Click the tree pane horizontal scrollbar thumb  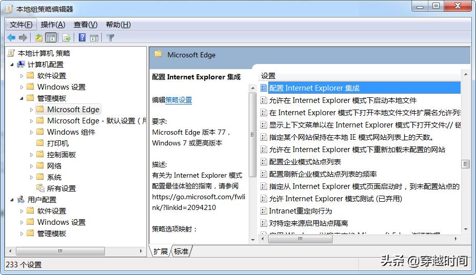[60, 251]
